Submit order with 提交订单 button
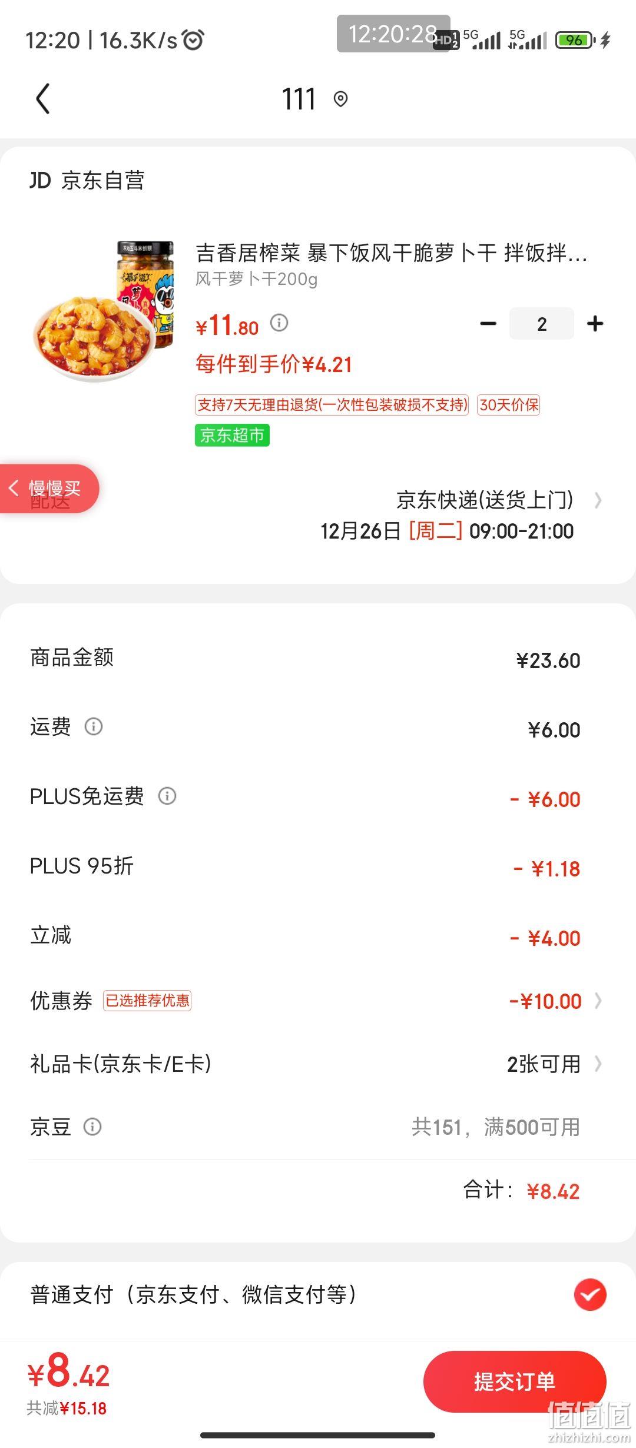 (515, 1381)
